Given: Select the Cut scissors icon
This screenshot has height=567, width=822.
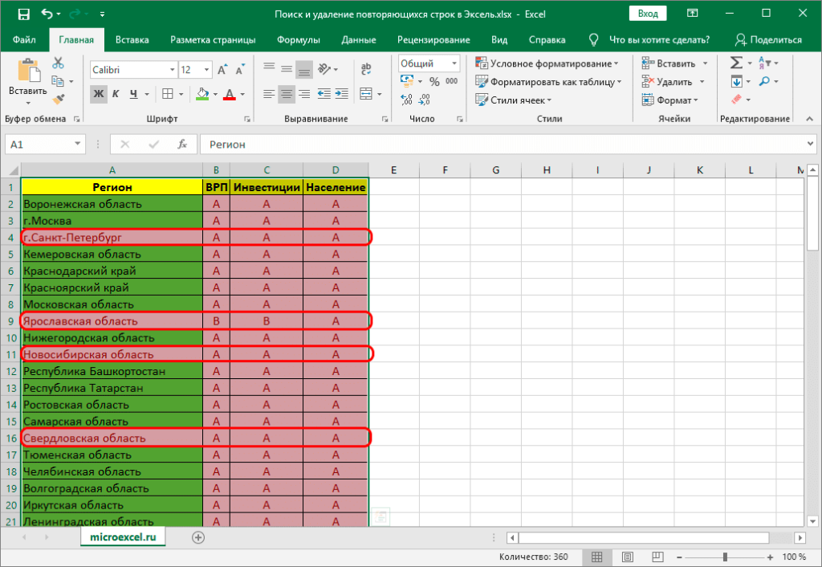Looking at the screenshot, I should [58, 63].
